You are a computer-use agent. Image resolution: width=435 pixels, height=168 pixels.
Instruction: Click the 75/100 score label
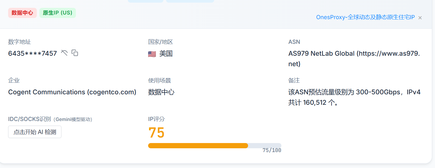[272, 150]
